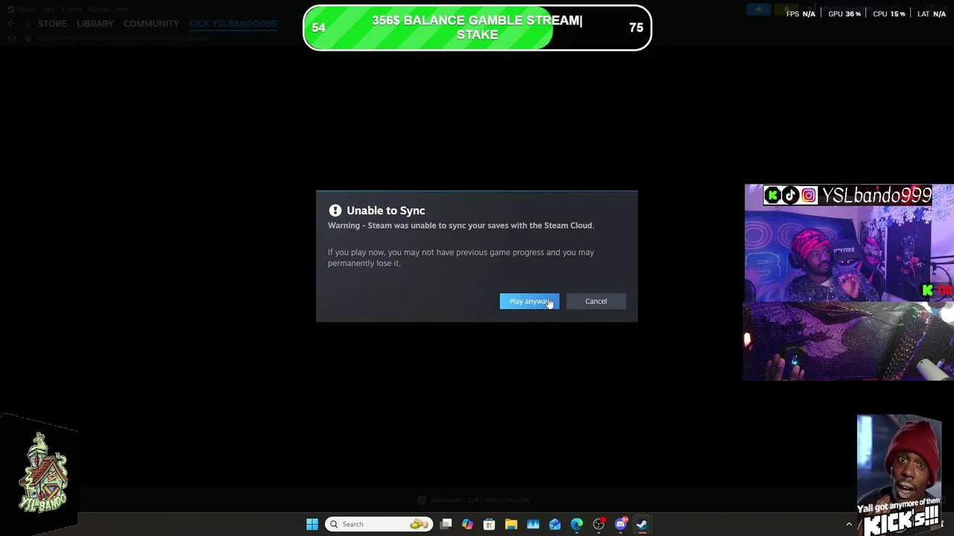The image size is (954, 536).
Task: Click the Steam page address bar
Action: pos(119,38)
